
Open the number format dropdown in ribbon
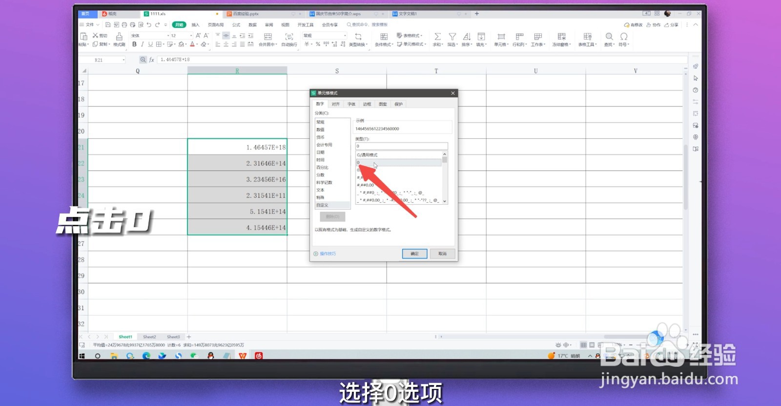point(345,36)
